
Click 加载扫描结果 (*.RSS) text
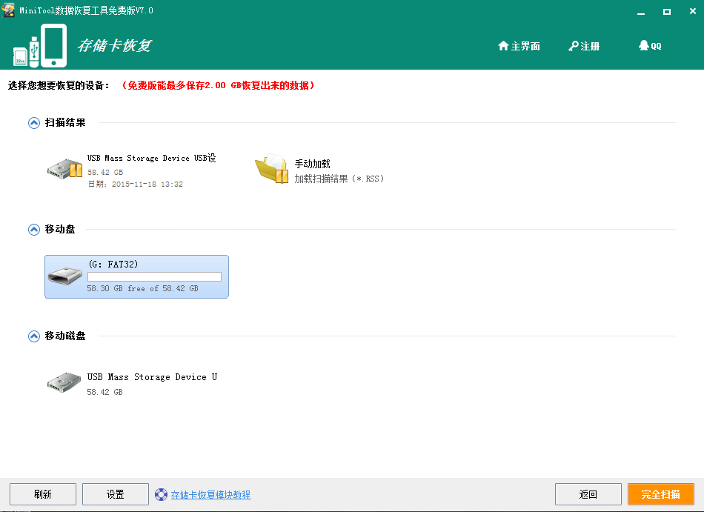339,179
